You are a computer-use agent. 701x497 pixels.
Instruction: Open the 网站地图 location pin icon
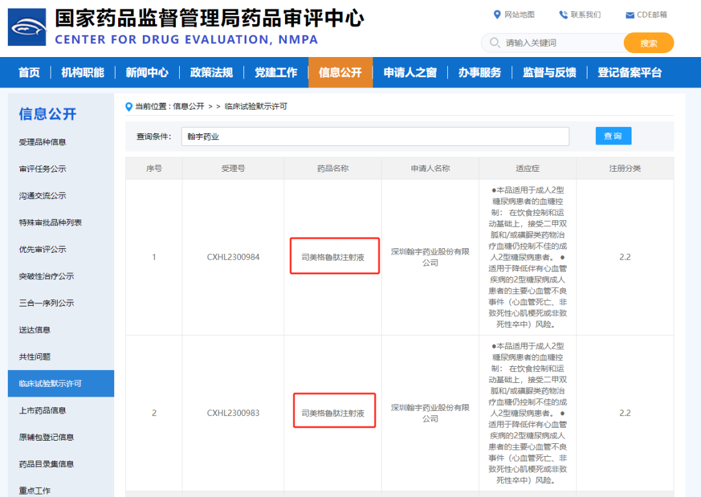tap(497, 14)
